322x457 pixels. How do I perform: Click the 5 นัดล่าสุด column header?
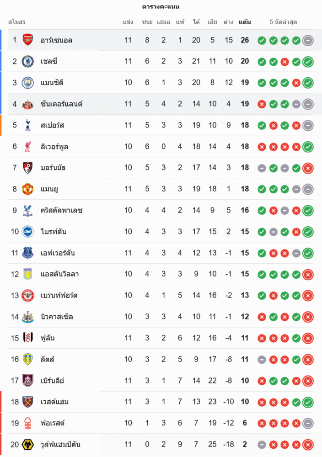tap(283, 22)
